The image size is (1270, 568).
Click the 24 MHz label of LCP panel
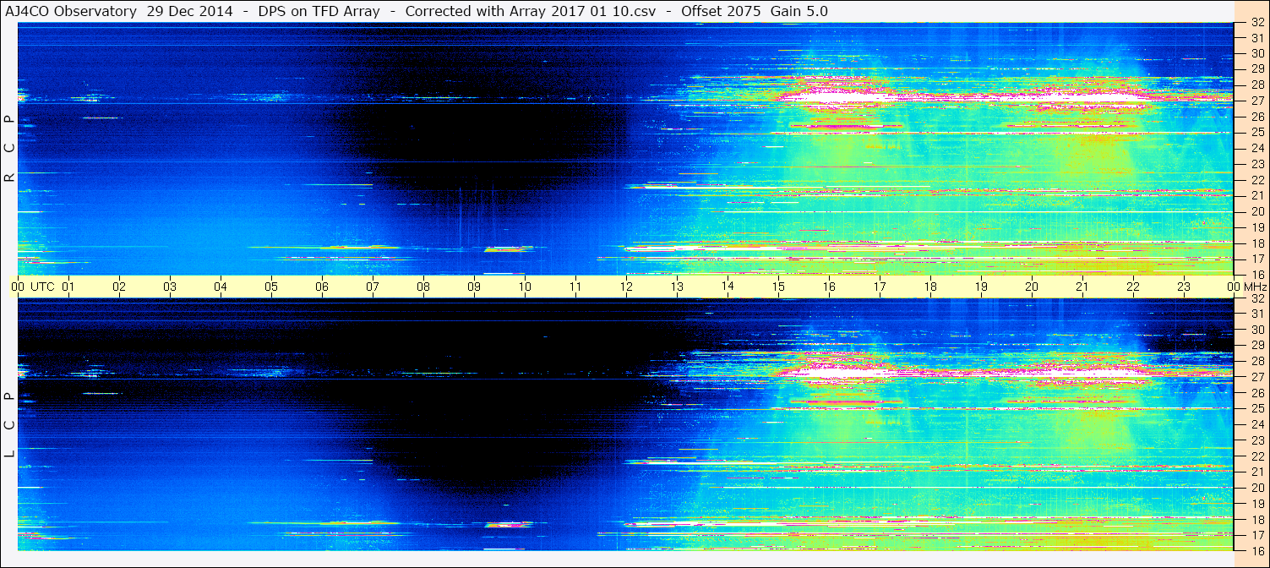[1256, 424]
